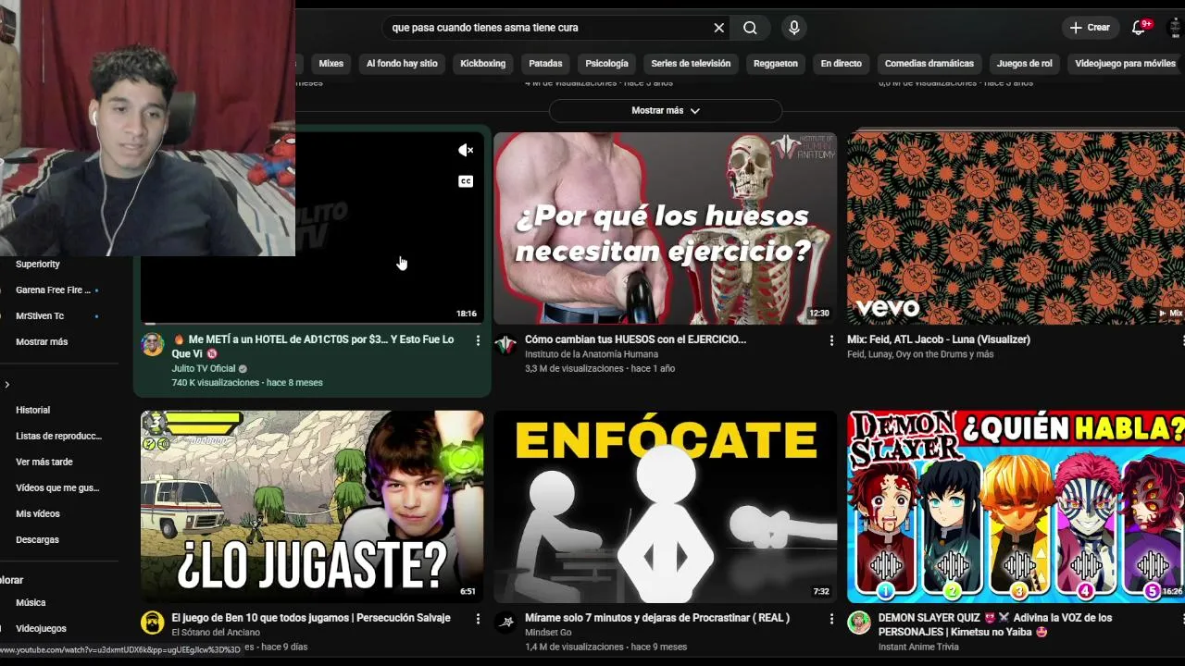This screenshot has height=666, width=1185.
Task: Open the huesos necesitan ejercicio thumbnail
Action: (x=665, y=228)
